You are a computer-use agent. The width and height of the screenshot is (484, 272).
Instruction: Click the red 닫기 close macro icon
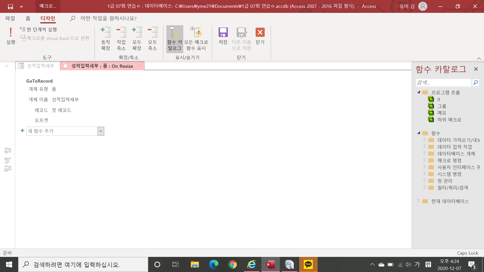pyautogui.click(x=260, y=33)
